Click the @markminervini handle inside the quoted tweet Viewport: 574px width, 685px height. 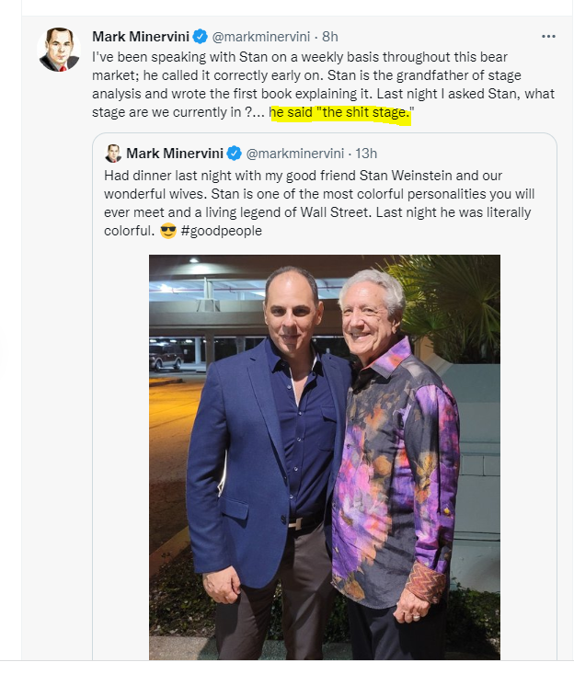coord(294,153)
